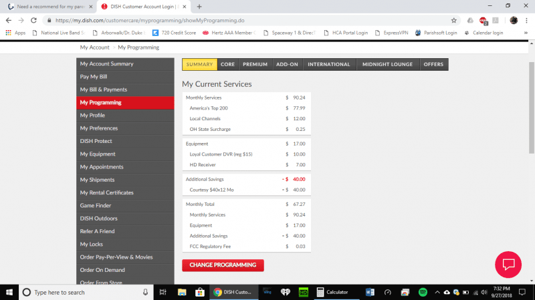
Task: Select the CORE tab
Action: 227,64
